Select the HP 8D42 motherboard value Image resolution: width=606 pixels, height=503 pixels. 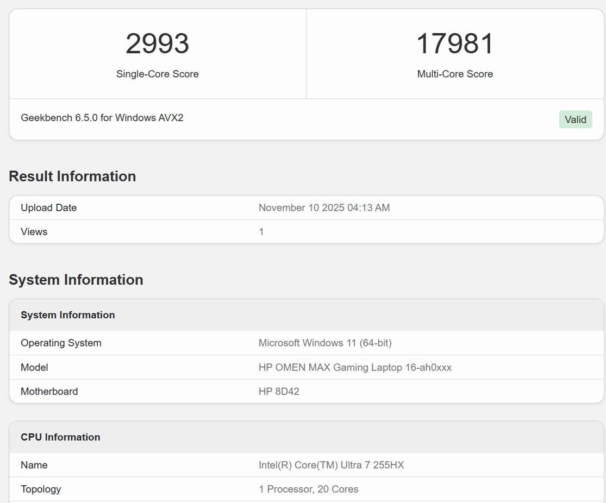tap(279, 391)
